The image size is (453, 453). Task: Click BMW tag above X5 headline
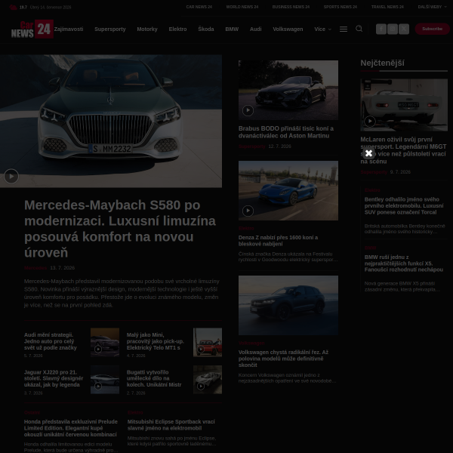(371, 248)
